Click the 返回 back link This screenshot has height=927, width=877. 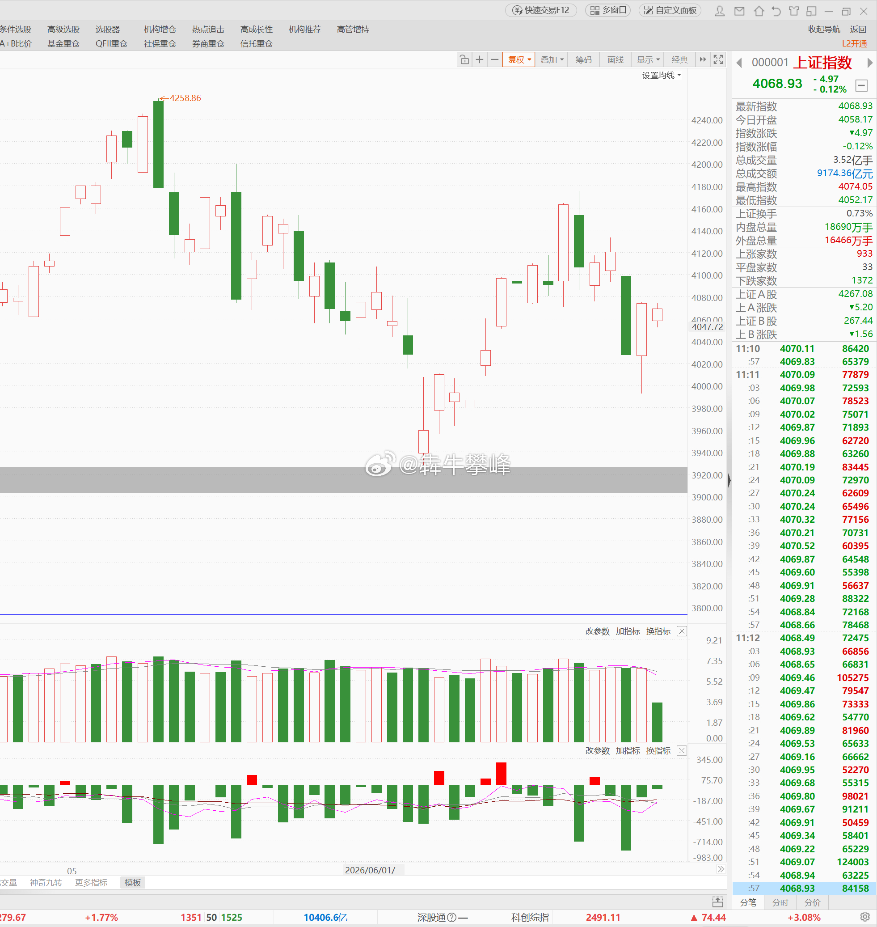(858, 30)
